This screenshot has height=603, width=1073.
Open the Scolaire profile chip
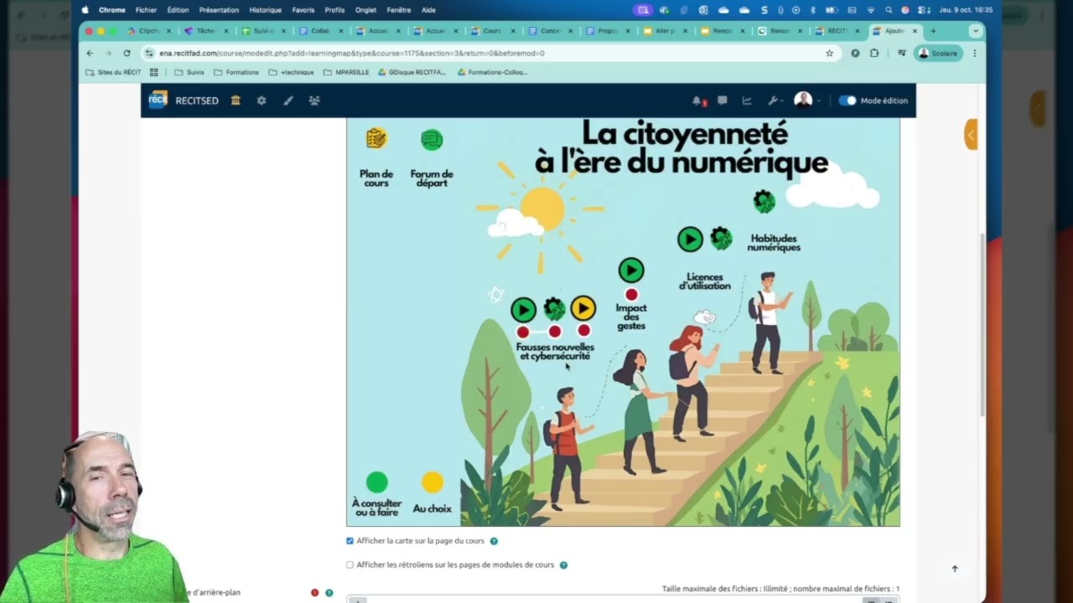[938, 53]
